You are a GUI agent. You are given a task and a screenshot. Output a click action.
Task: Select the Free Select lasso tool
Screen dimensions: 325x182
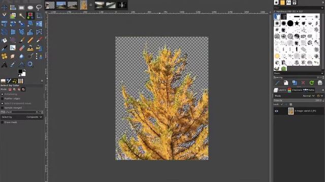[x=39, y=8]
